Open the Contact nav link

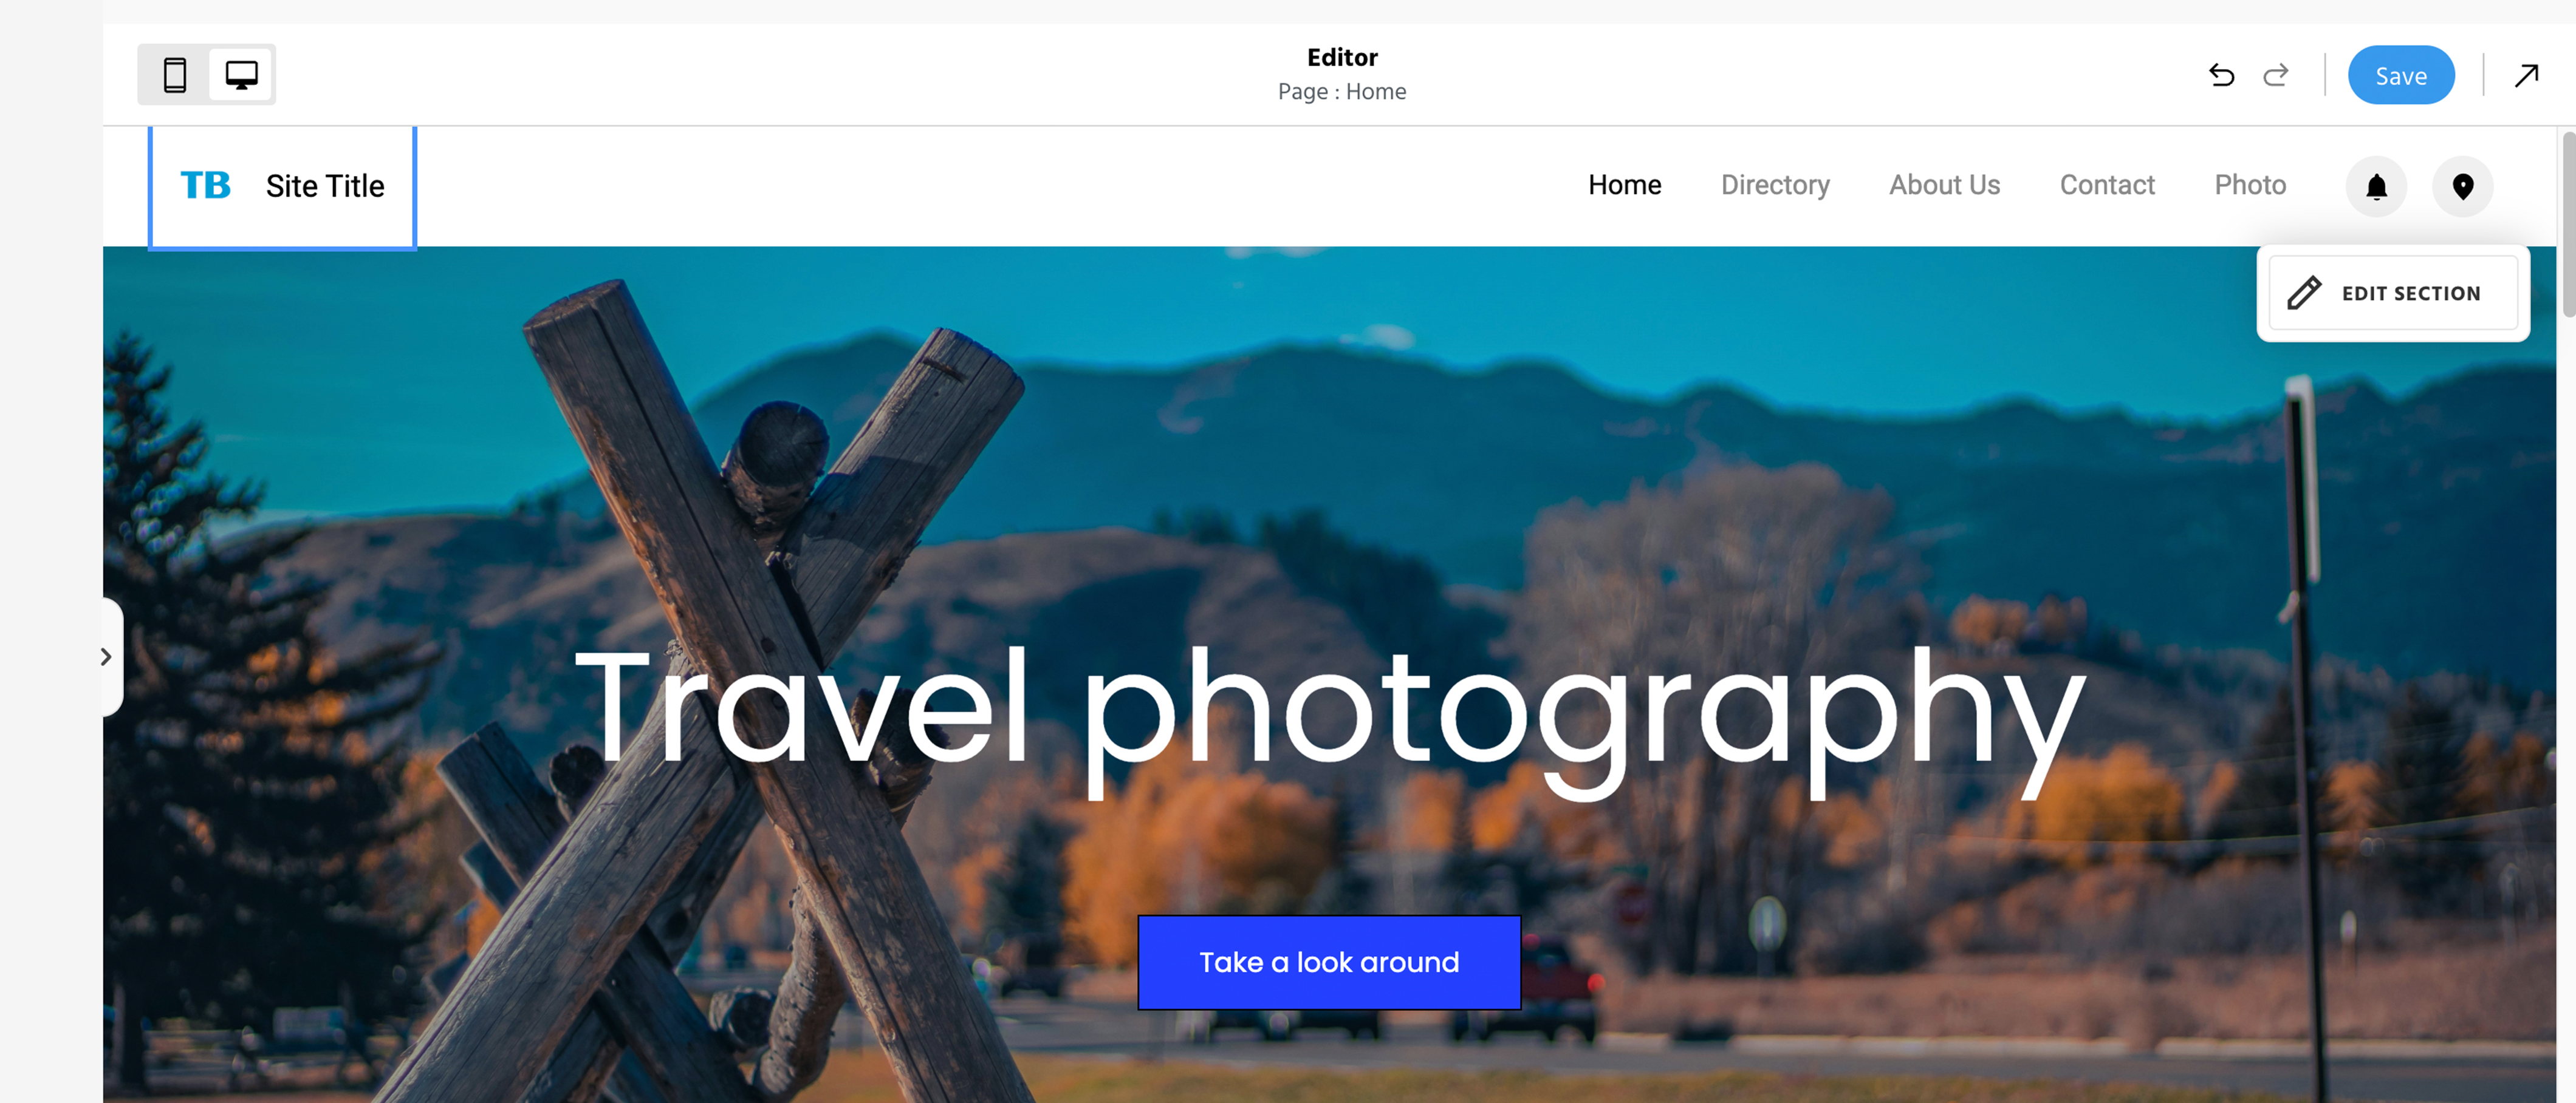click(2107, 185)
